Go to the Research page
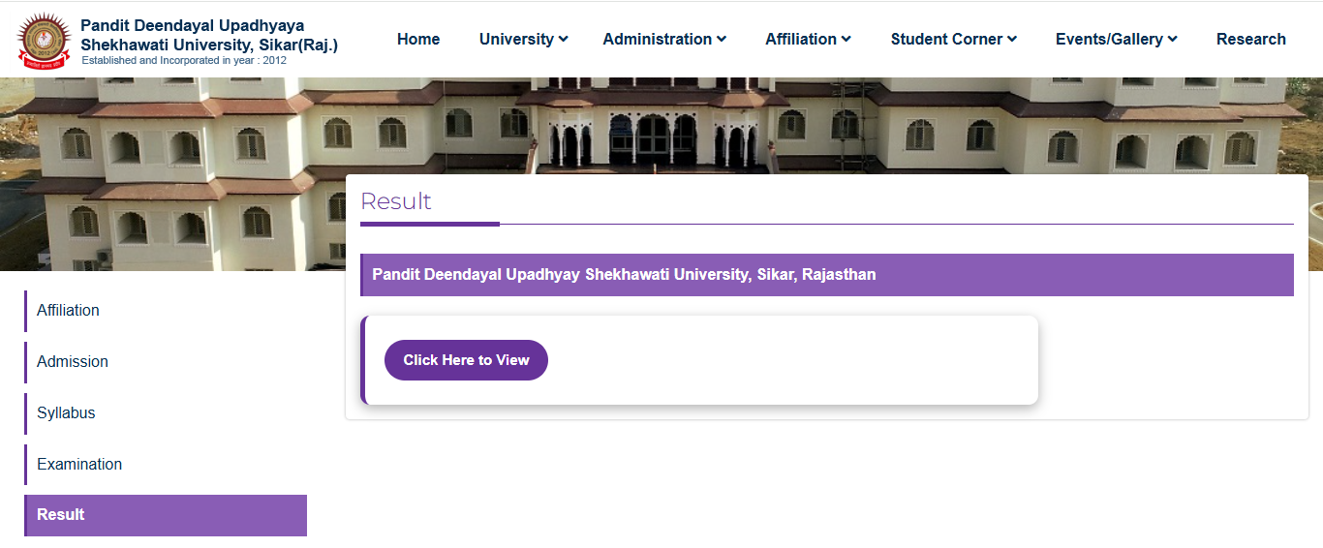The height and width of the screenshot is (548, 1323). (x=1251, y=39)
